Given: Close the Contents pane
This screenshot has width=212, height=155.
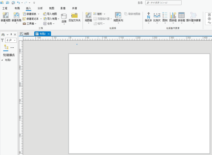Looking at the screenshot, I should (15, 35).
